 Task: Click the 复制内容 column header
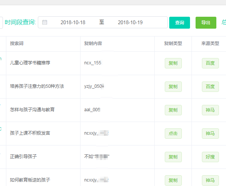click(x=93, y=44)
